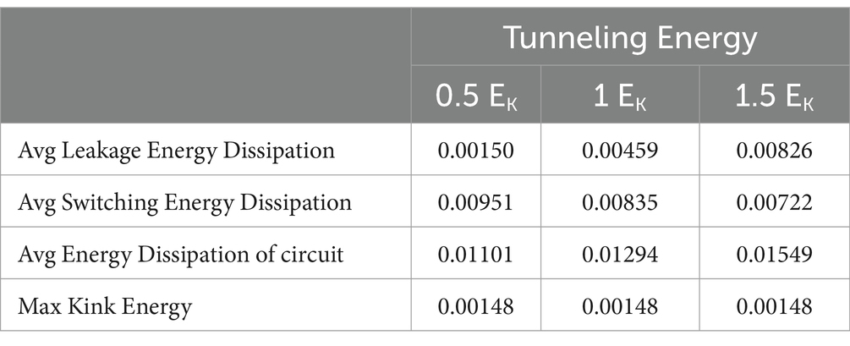Click Max Kink Energy value under 1 EK
The image size is (850, 346).
(620, 306)
